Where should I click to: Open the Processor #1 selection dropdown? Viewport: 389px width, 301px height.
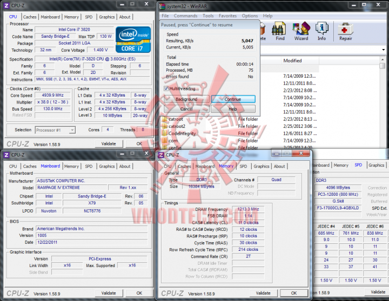55,130
